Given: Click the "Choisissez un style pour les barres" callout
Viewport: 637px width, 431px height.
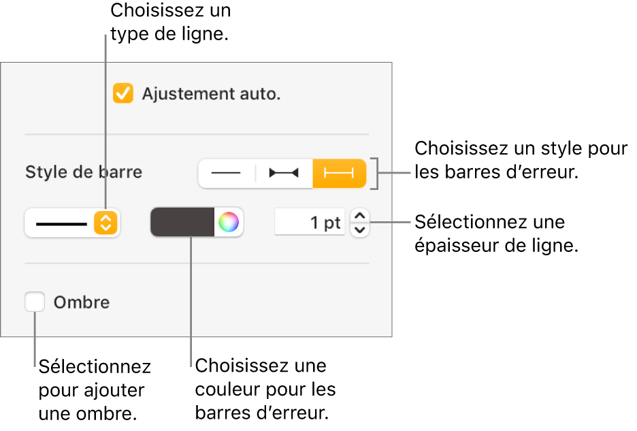Looking at the screenshot, I should click(x=521, y=161).
